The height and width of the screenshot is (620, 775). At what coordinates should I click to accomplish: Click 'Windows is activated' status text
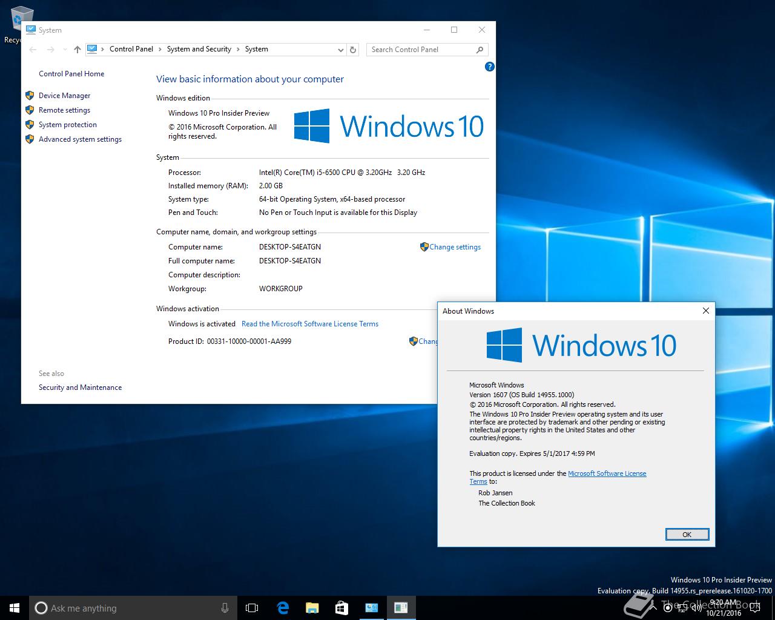click(x=202, y=324)
